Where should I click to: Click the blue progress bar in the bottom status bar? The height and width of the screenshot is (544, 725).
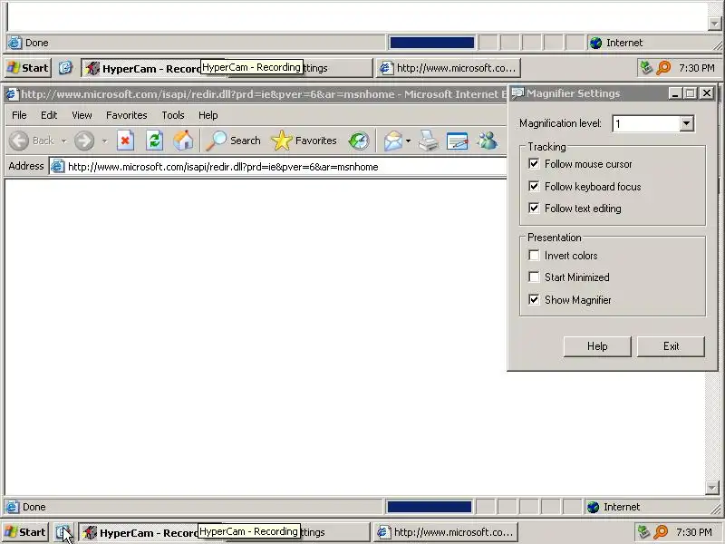click(x=429, y=507)
